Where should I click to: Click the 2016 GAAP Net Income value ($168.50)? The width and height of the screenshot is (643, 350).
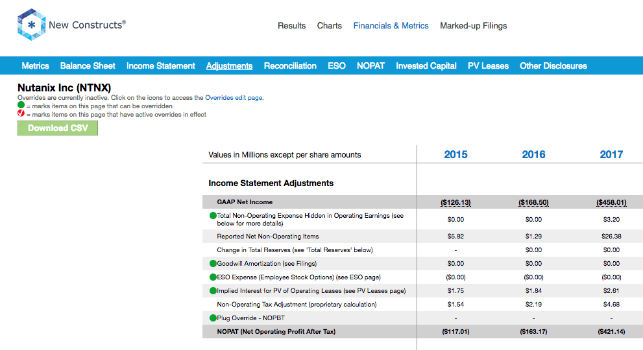[x=533, y=202]
